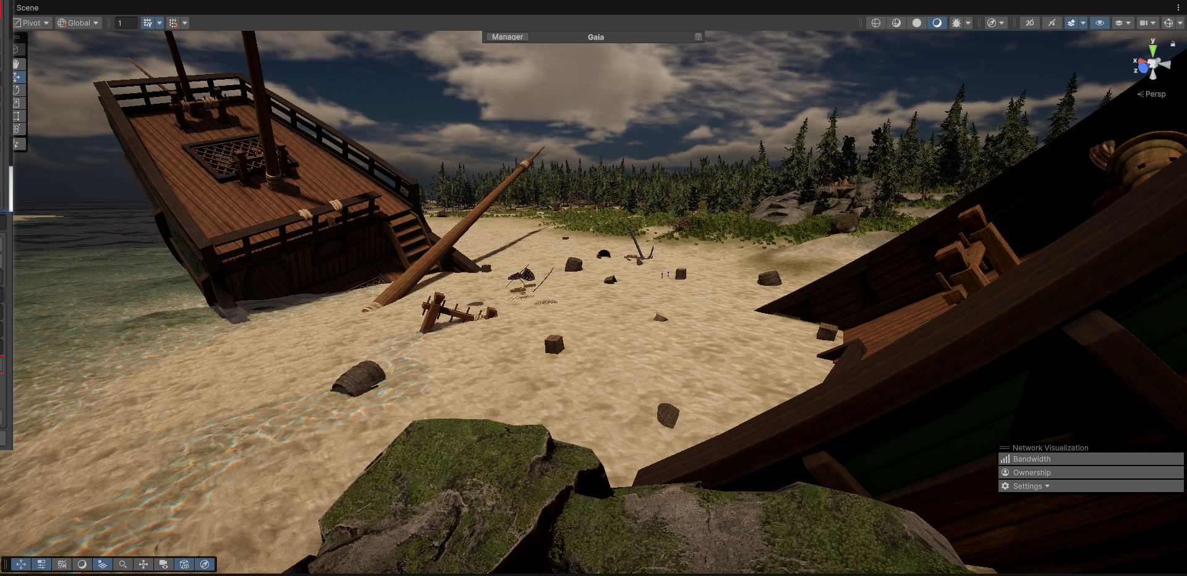The image size is (1187, 576).
Task: Click the Manager tab in Gaia panel
Action: (507, 37)
